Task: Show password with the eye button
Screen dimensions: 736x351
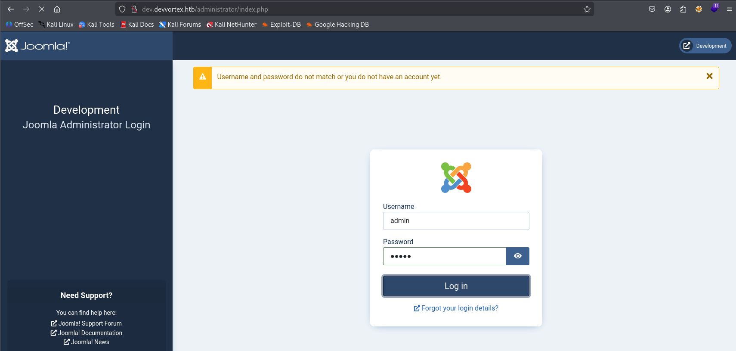Action: coord(518,256)
